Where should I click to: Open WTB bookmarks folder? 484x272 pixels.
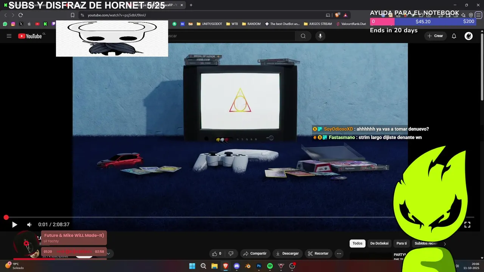tap(232, 24)
